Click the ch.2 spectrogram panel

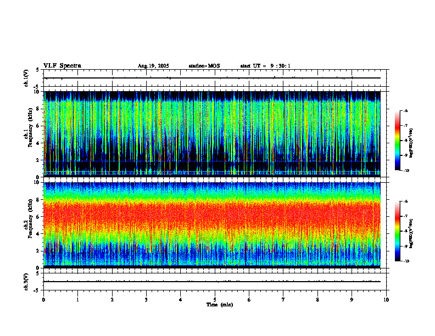coord(212,225)
